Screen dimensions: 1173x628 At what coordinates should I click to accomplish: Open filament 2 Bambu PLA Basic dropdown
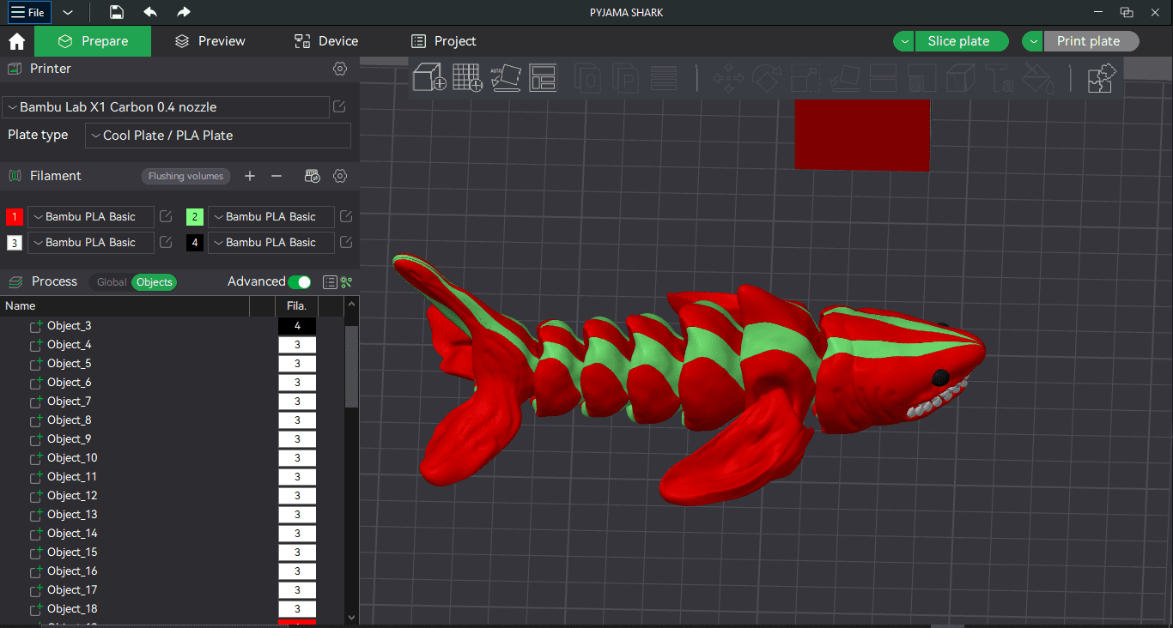pos(271,217)
